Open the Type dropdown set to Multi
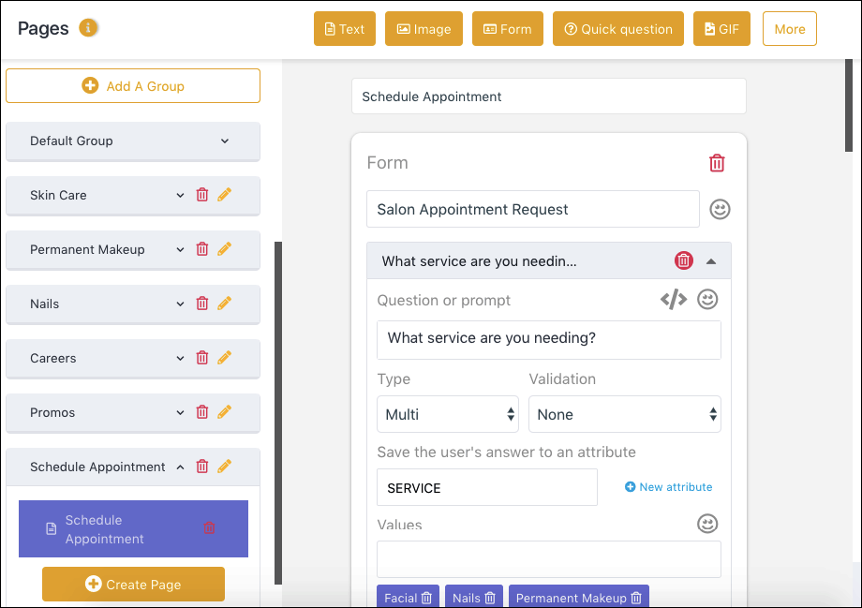Screen dimensions: 862x608 [x=448, y=414]
